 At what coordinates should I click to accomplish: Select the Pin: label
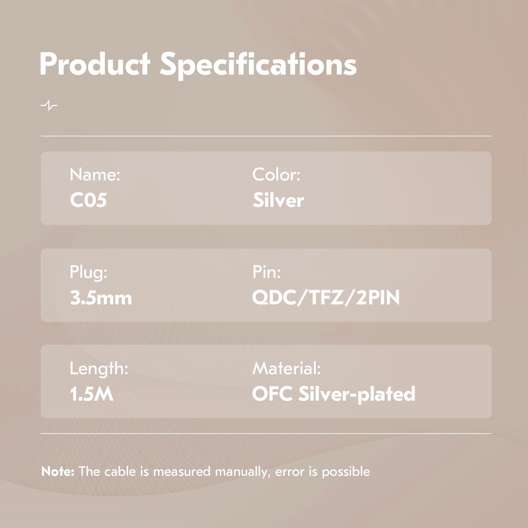coord(266,272)
